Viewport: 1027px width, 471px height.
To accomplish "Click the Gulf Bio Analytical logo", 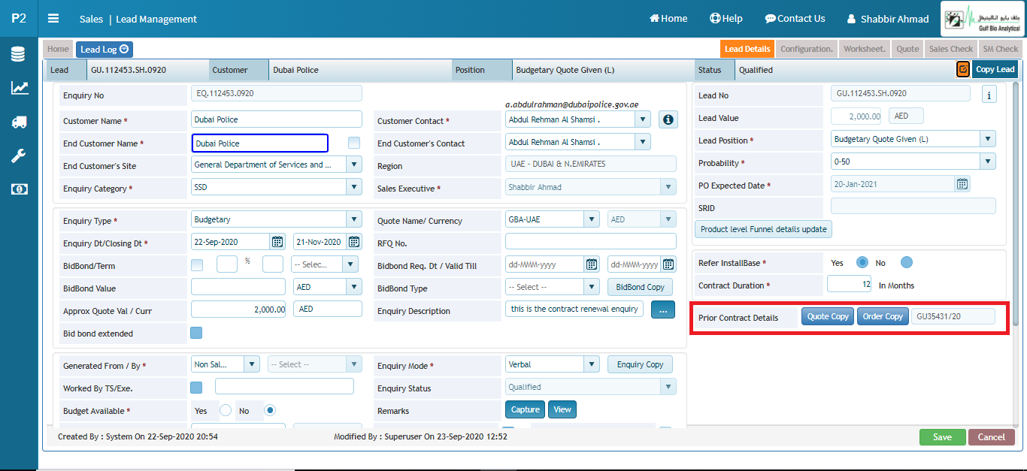I will point(982,19).
